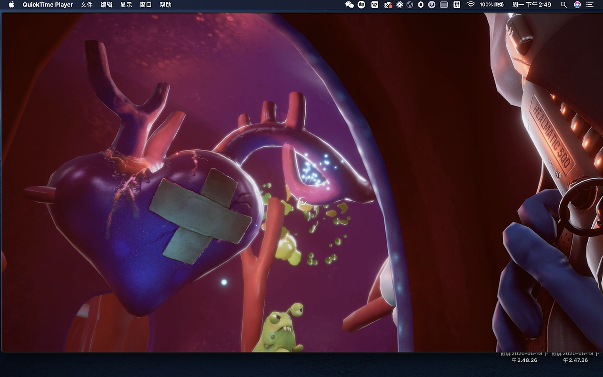
Task: Click the hexagon status icon
Action: (x=421, y=5)
